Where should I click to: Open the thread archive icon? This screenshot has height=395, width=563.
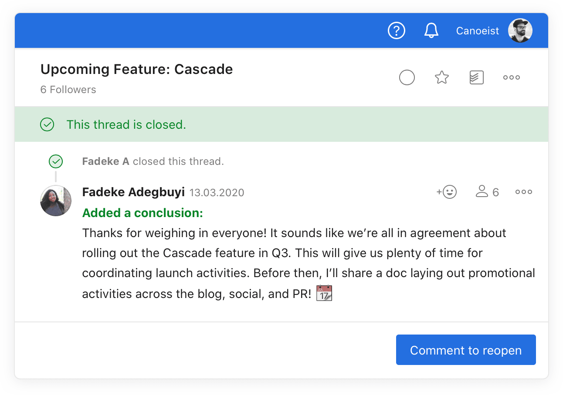(476, 77)
